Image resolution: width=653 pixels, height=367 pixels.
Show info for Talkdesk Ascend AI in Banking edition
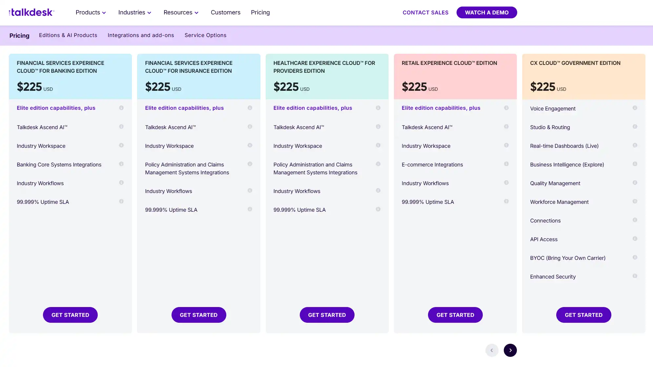pyautogui.click(x=121, y=126)
